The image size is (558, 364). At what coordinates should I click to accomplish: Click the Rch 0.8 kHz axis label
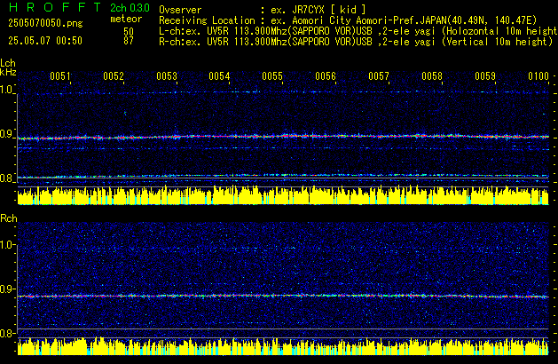coord(6,333)
